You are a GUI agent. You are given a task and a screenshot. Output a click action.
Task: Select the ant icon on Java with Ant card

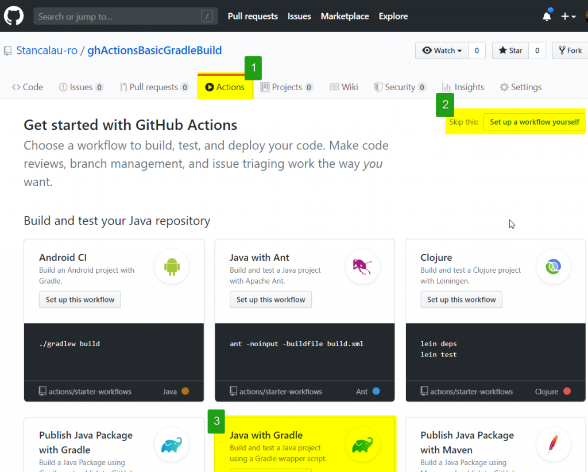362,266
